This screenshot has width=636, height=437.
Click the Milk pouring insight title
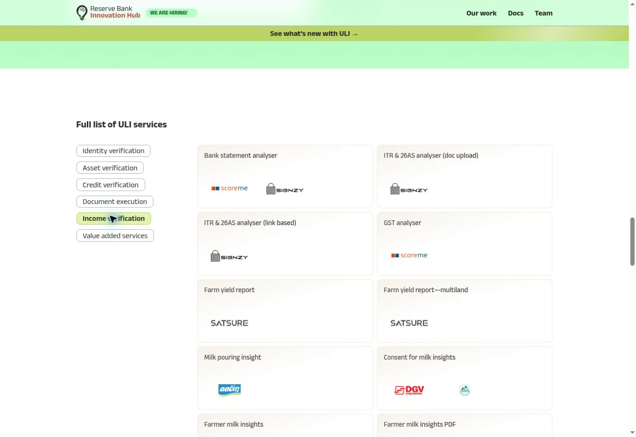[x=233, y=357]
